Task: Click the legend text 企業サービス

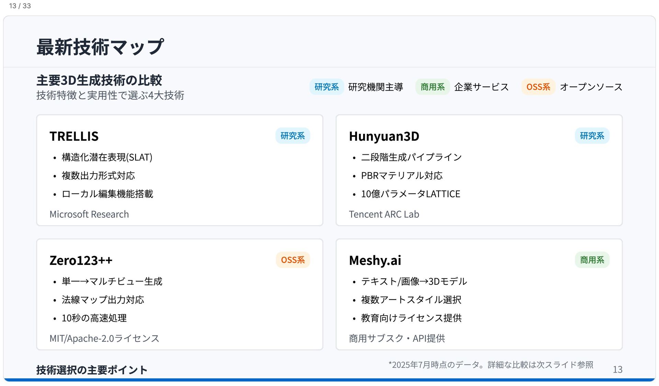Action: click(x=481, y=87)
